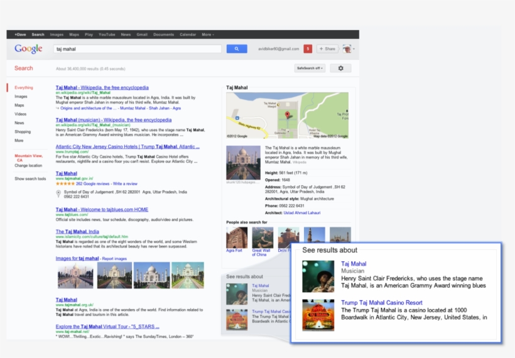This screenshot has width=515, height=358.
Task: Open Taj Mahal - Welcome to tajblues.com HOME
Action: 102,210
